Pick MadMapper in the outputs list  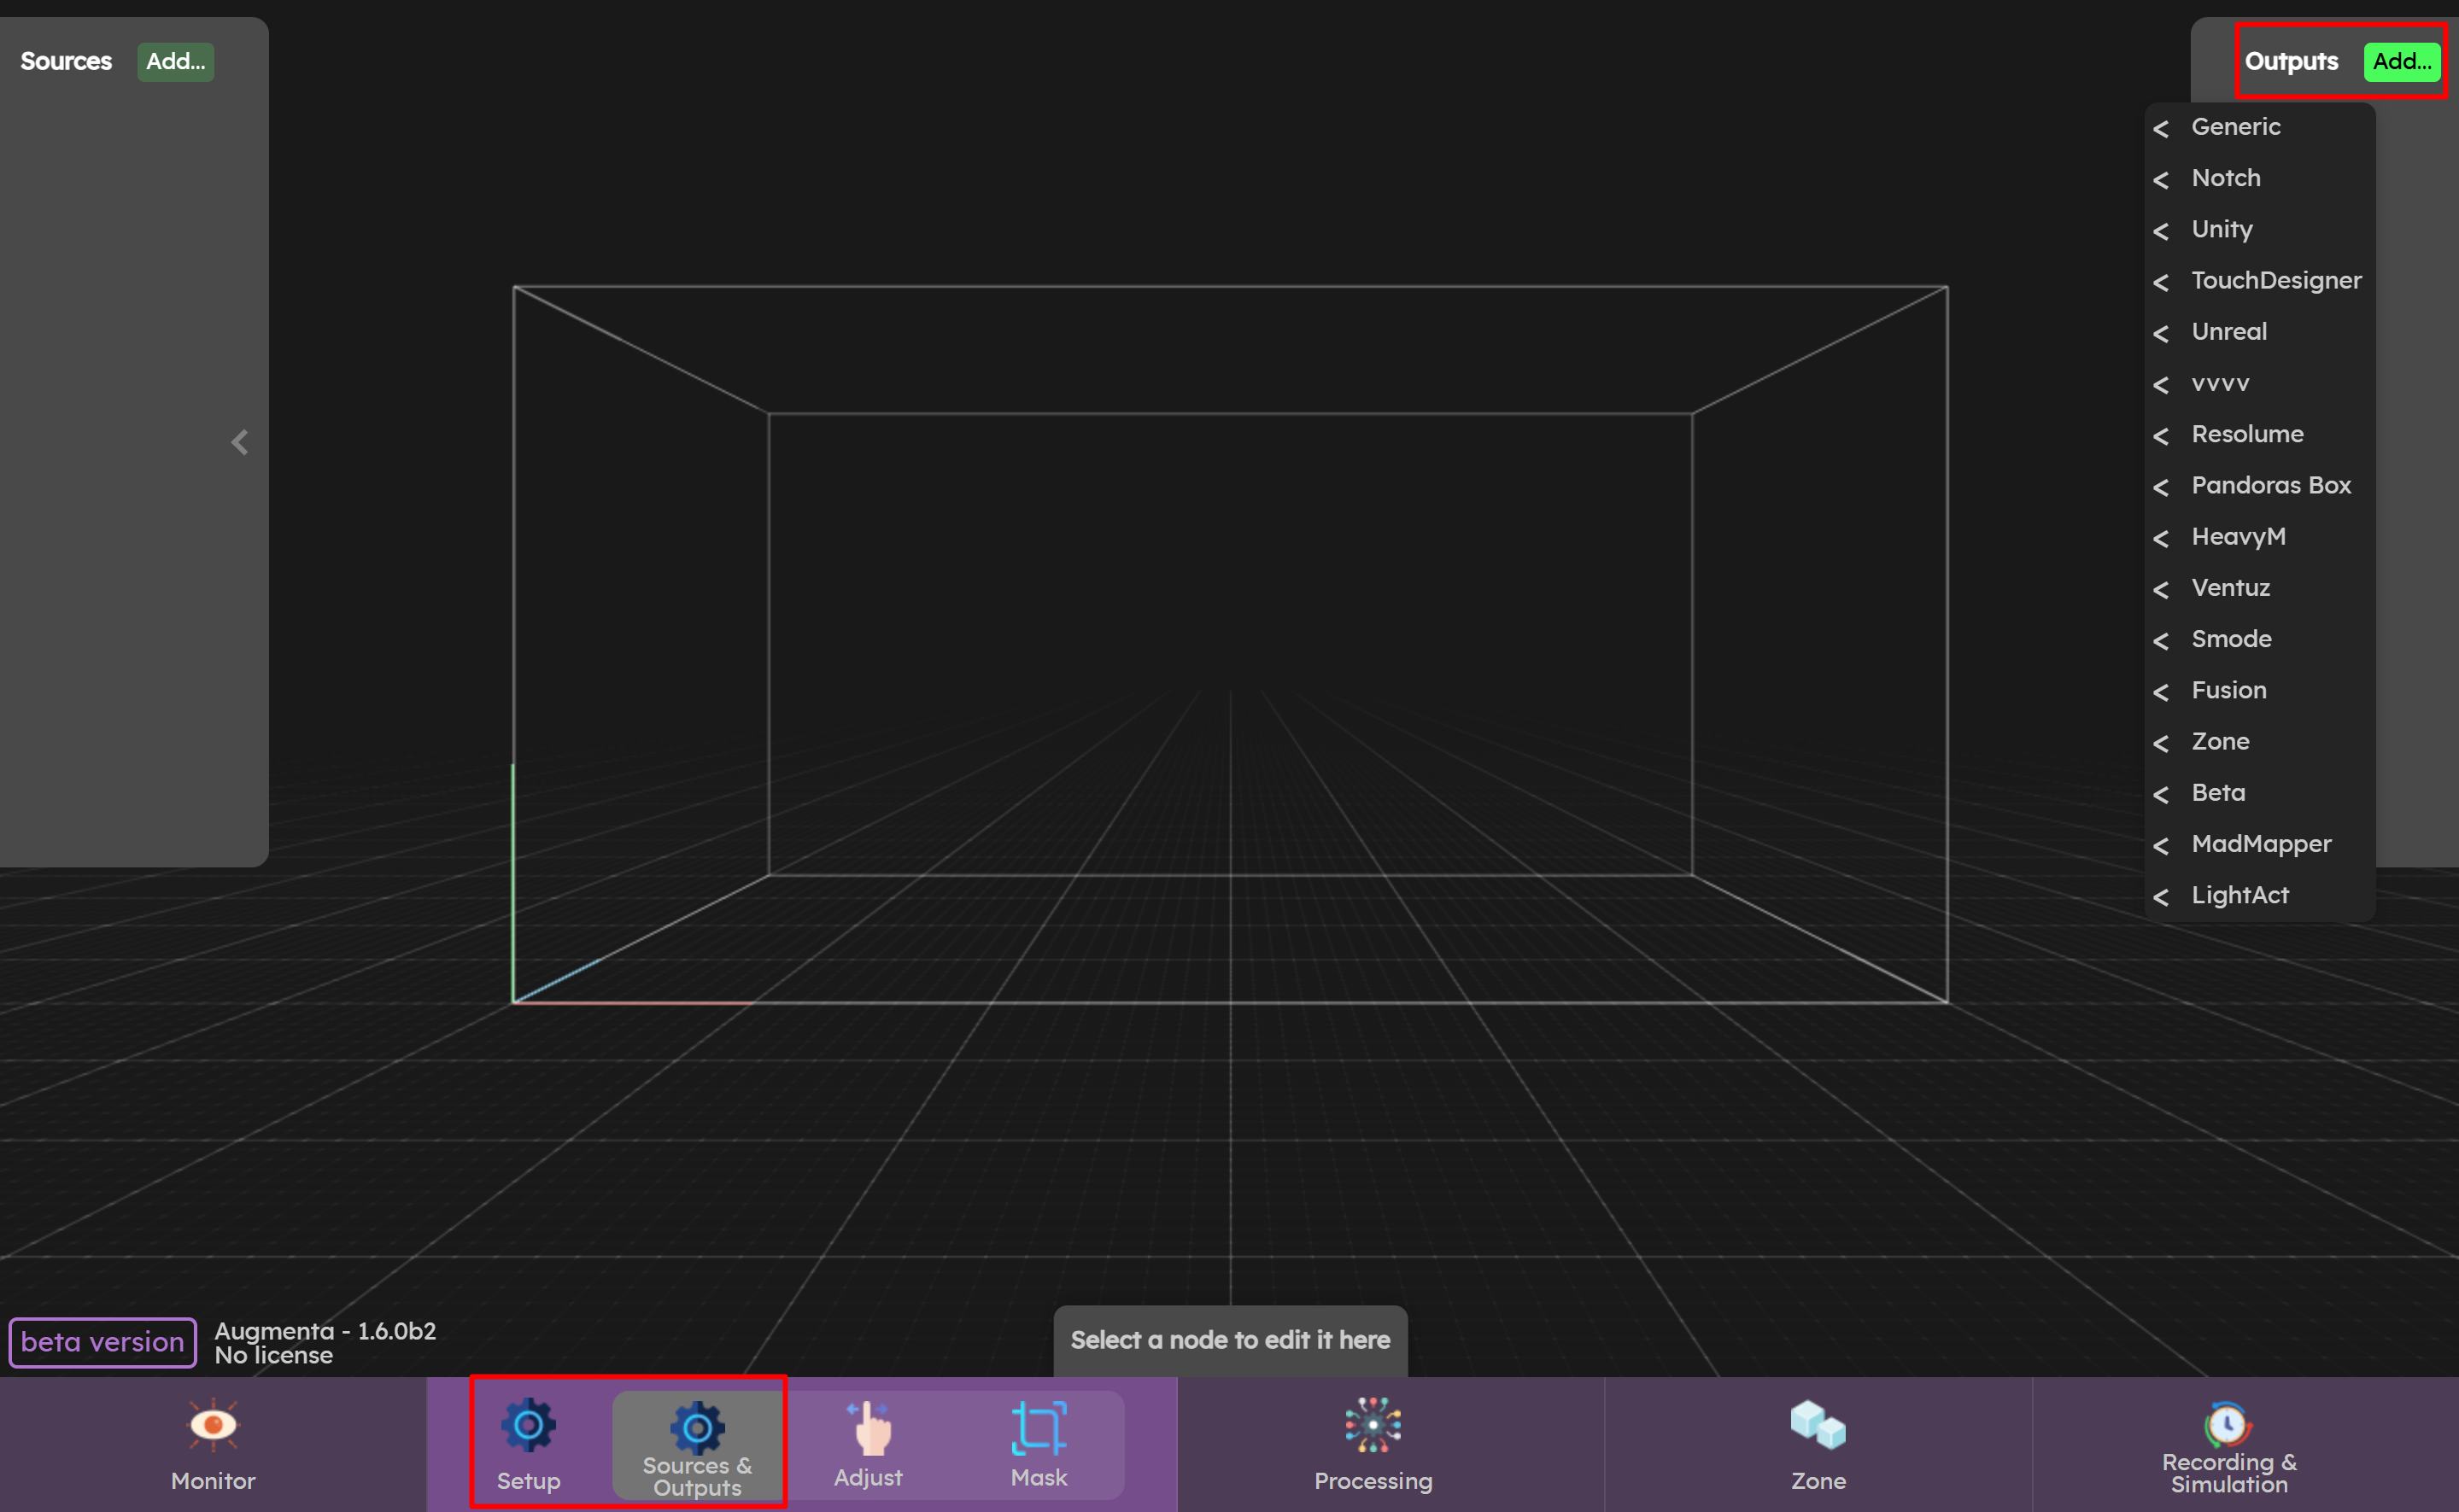[x=2260, y=844]
